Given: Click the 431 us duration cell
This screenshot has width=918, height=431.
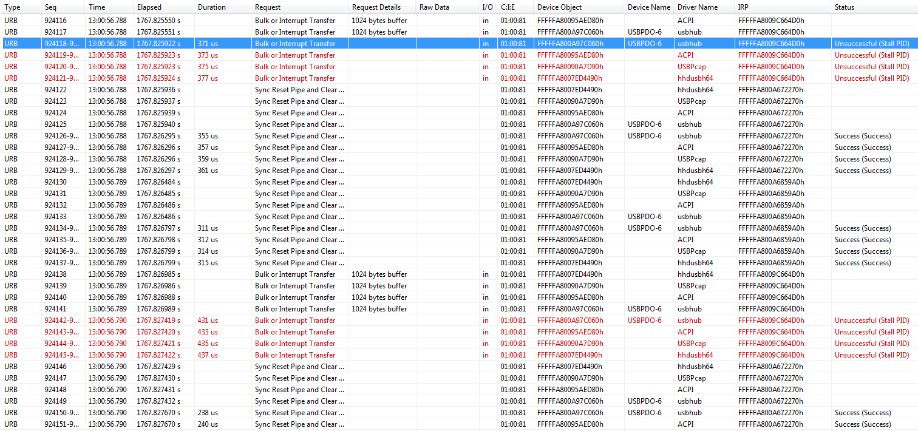Looking at the screenshot, I should (223, 321).
